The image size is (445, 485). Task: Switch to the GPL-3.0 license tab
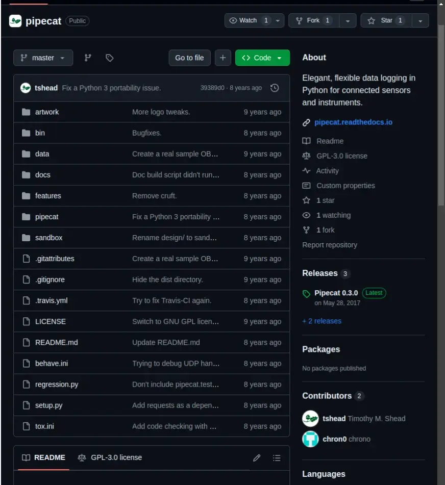(x=110, y=458)
